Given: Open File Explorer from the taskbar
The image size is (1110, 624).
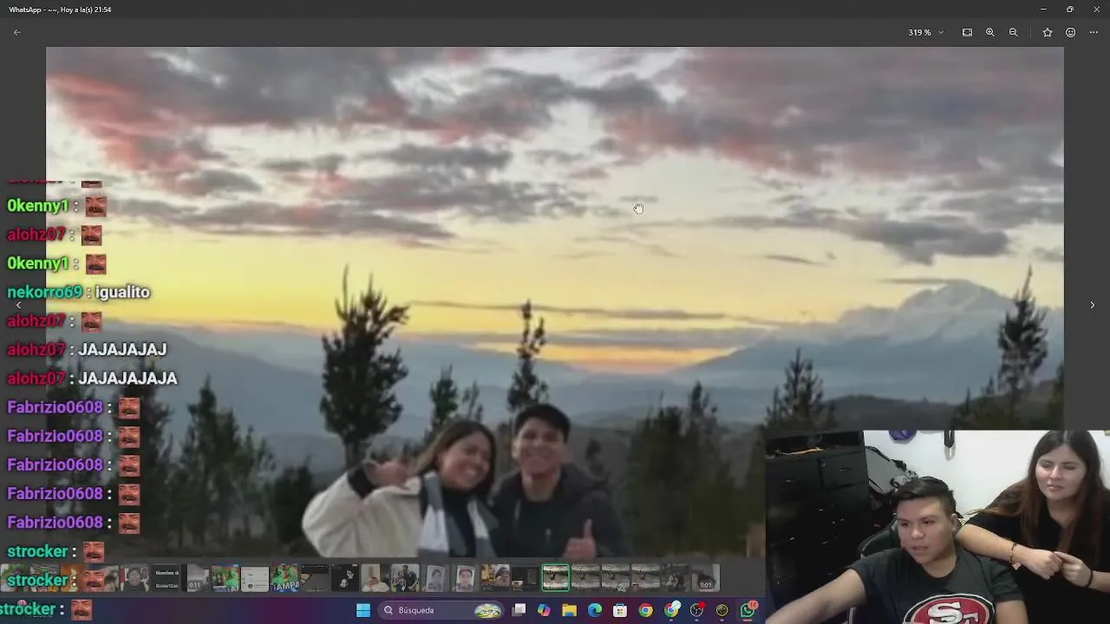Looking at the screenshot, I should (569, 610).
